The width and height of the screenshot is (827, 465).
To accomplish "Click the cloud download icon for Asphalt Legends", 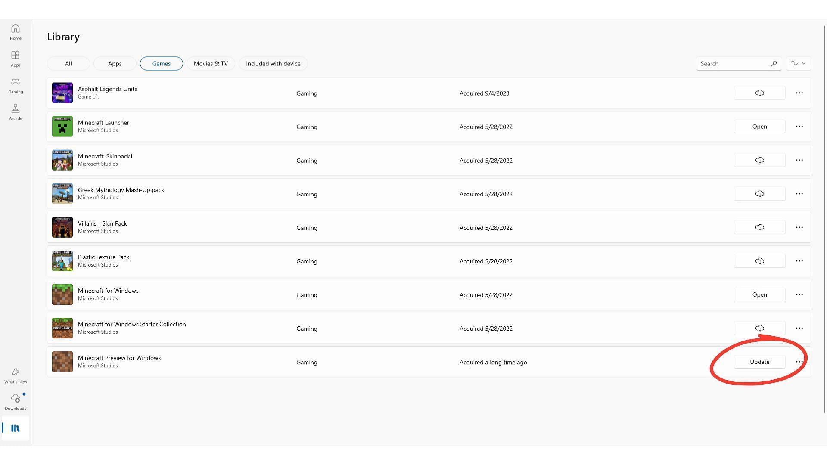I will (x=759, y=93).
